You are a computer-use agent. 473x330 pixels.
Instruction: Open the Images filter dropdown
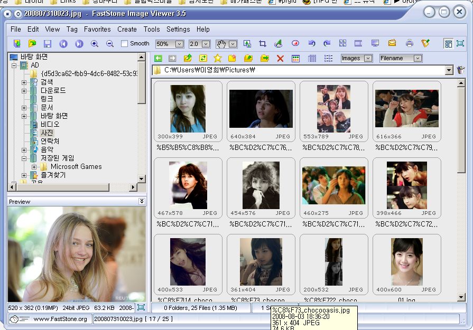pyautogui.click(x=368, y=59)
